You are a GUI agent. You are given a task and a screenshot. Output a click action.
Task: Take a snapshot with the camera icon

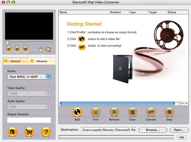[x=48, y=49]
